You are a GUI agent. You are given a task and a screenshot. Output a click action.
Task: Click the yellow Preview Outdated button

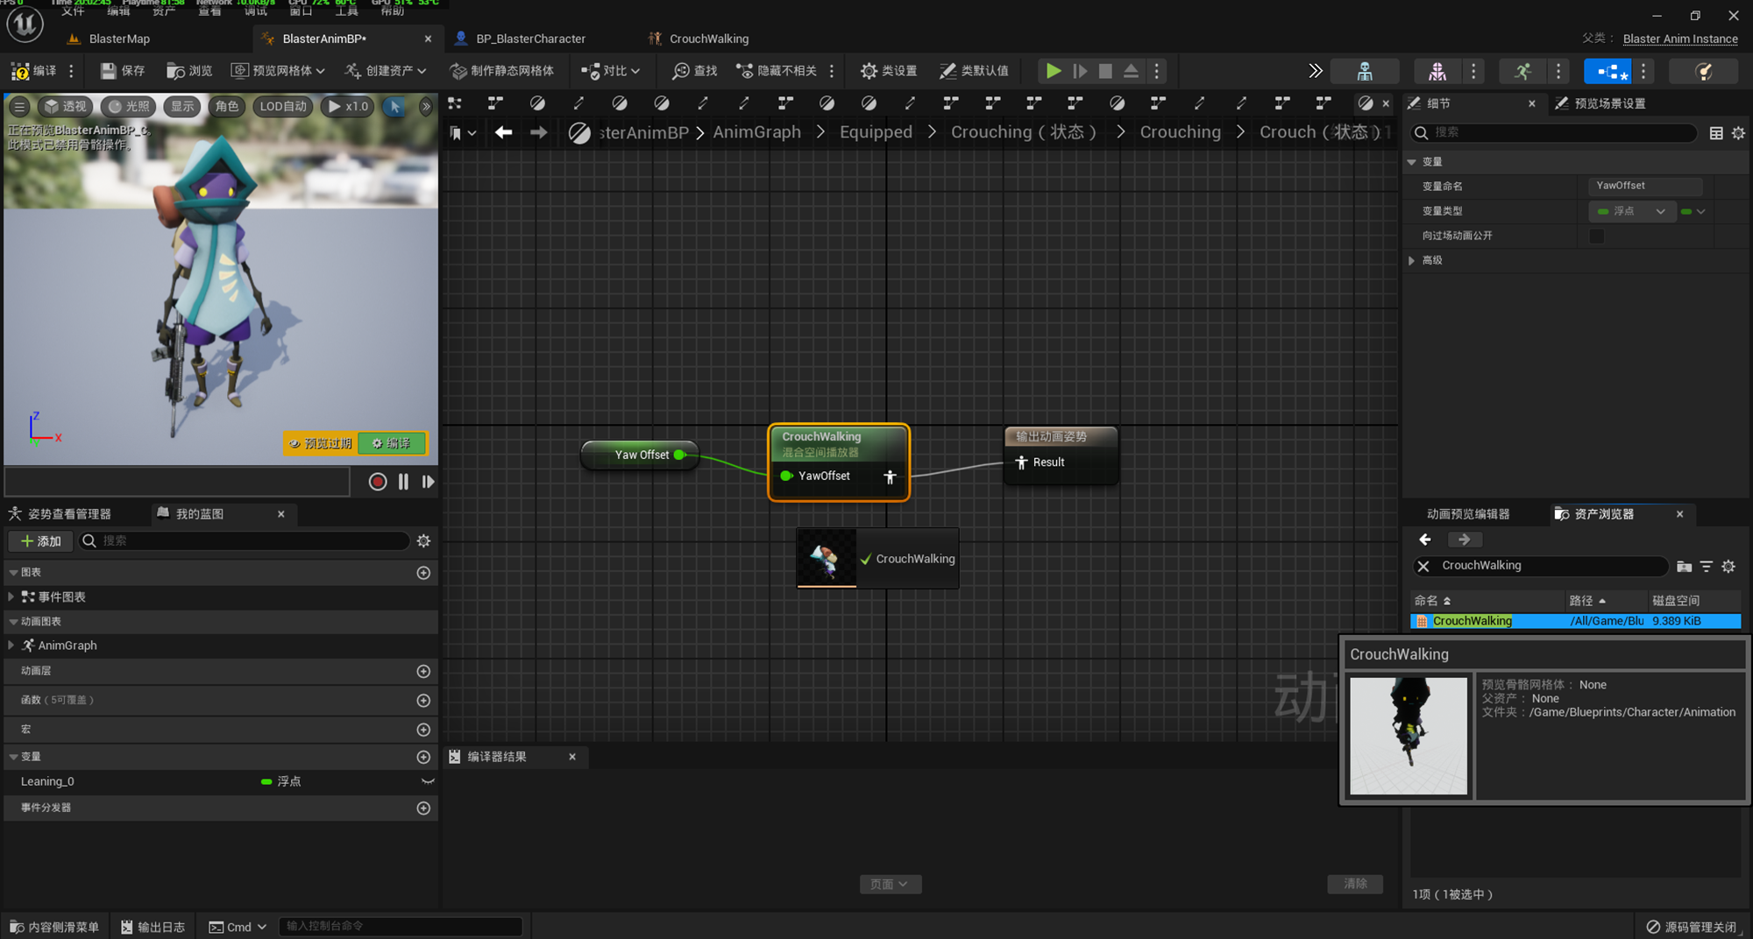[x=320, y=443]
